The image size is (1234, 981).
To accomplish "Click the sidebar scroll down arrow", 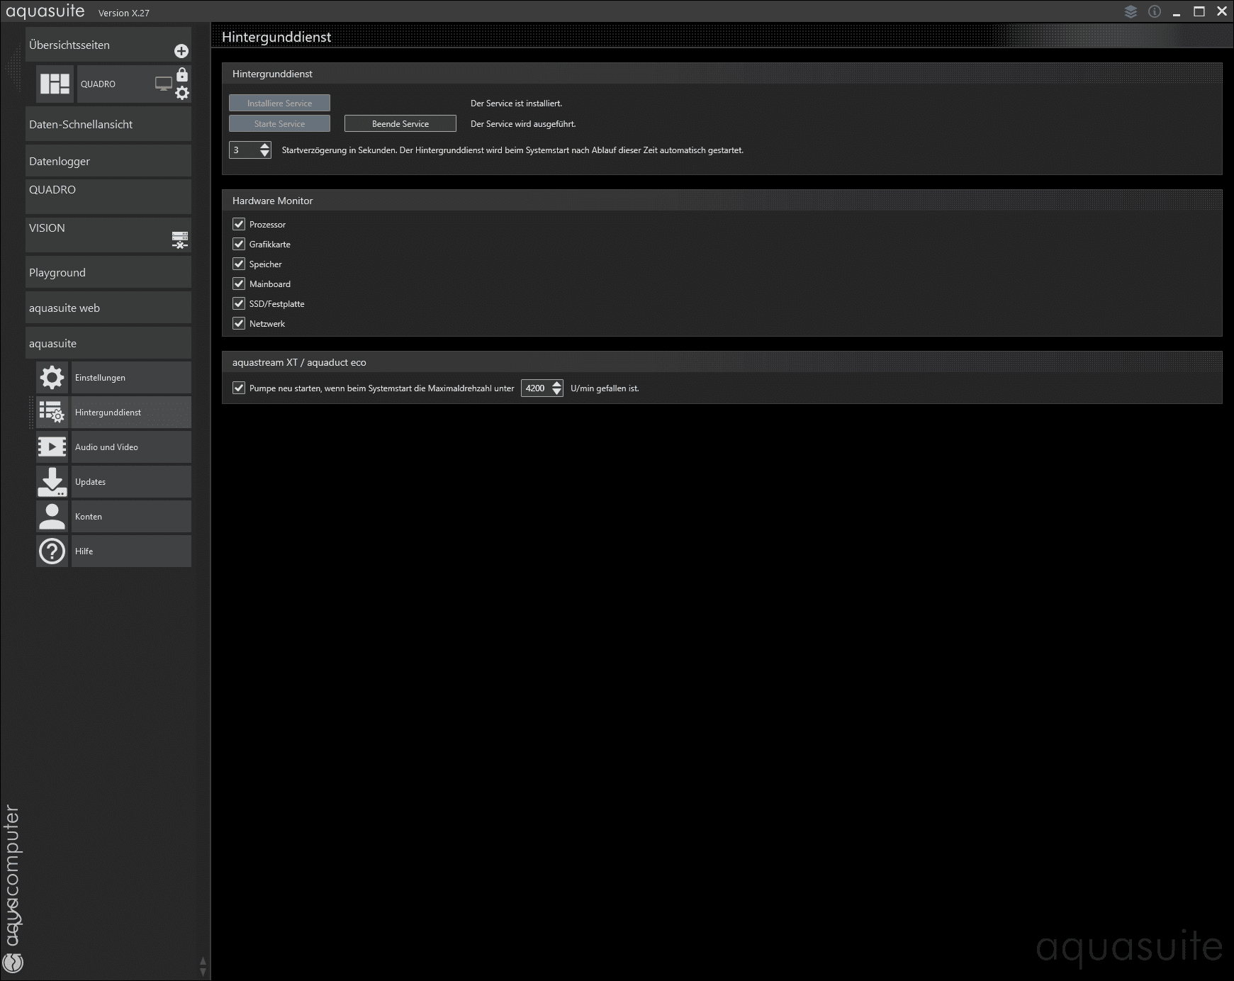I will [203, 972].
